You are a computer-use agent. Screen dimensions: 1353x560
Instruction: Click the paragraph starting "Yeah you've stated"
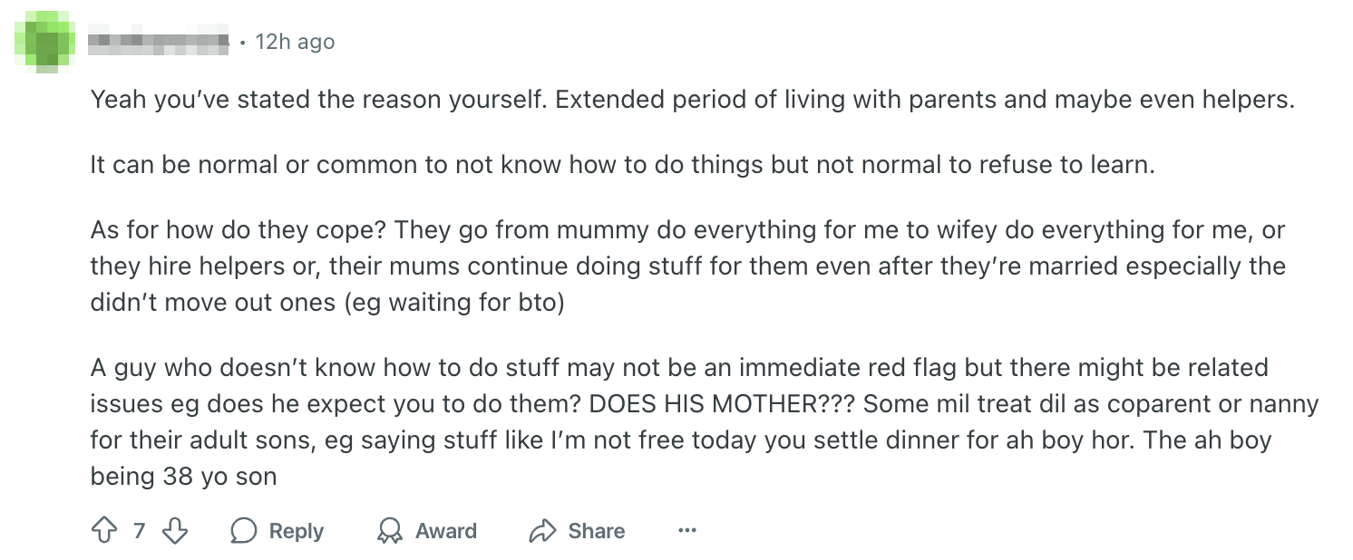tap(692, 99)
